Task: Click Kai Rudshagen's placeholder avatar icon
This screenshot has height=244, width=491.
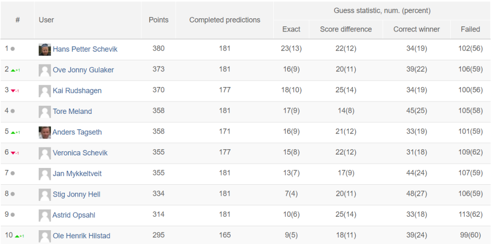Action: tap(45, 91)
